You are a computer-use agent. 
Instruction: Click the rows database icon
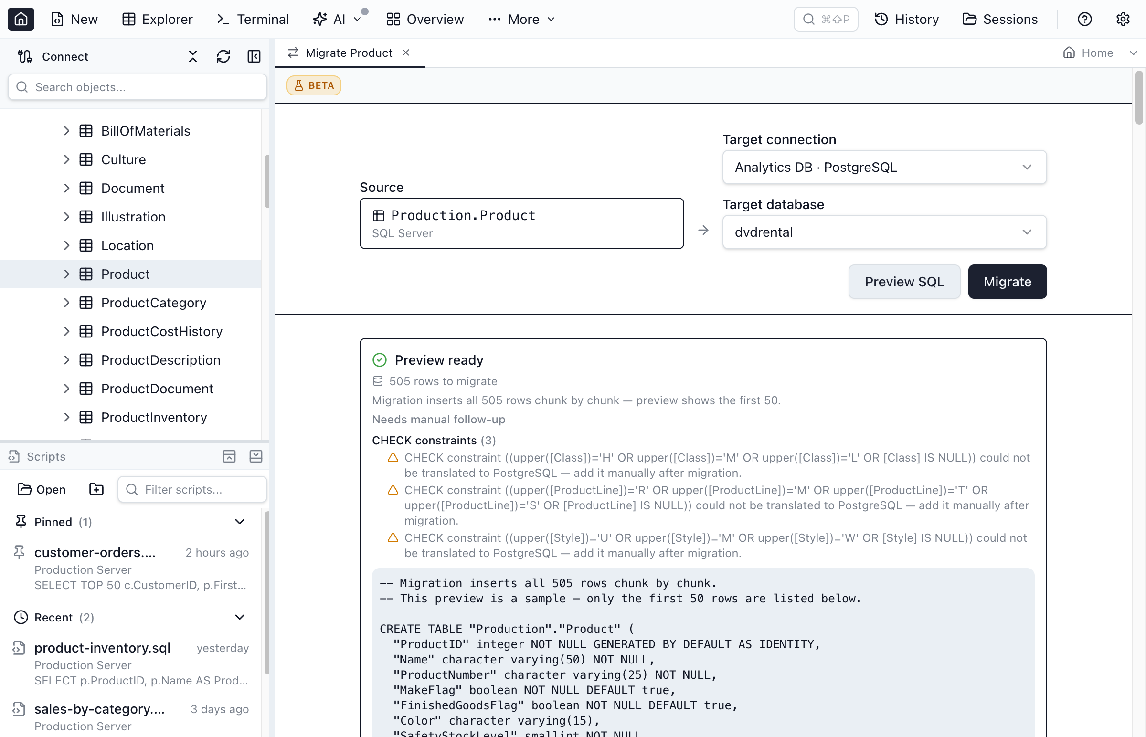378,381
